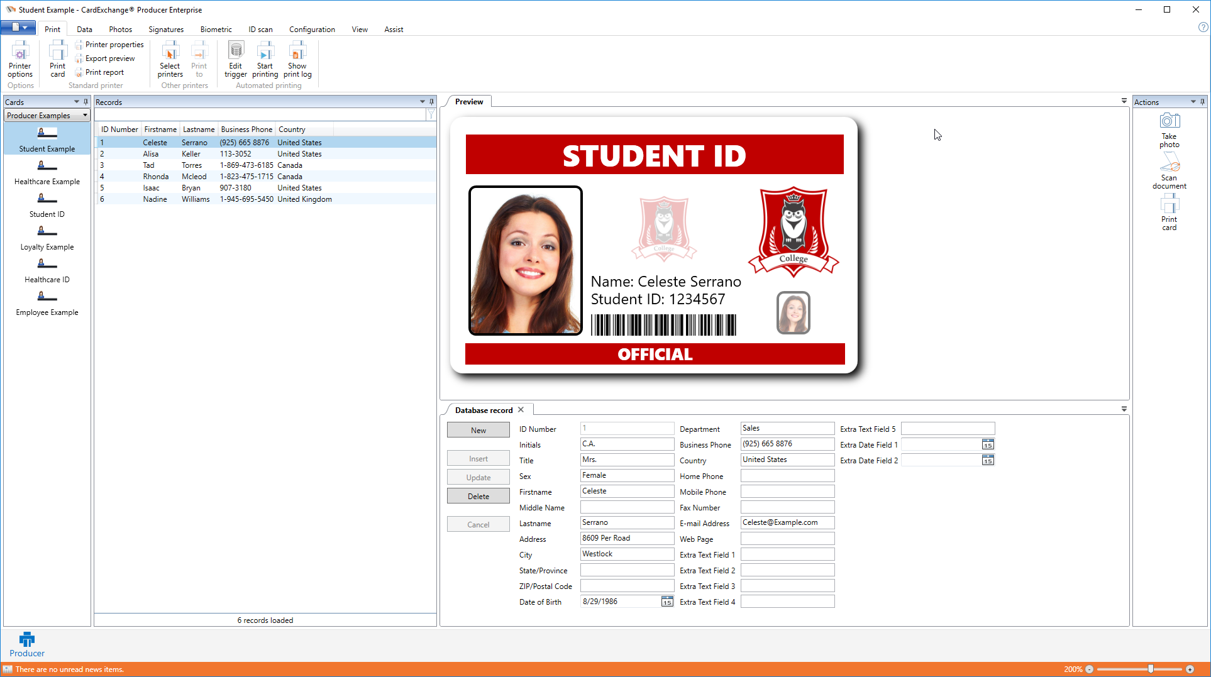Switch to the Biometric ribbon tab
The height and width of the screenshot is (677, 1211).
[x=216, y=30]
